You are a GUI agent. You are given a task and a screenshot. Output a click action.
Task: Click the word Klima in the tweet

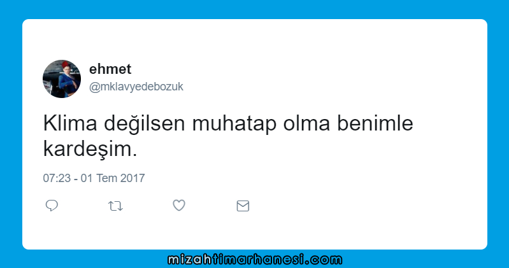[70, 123]
